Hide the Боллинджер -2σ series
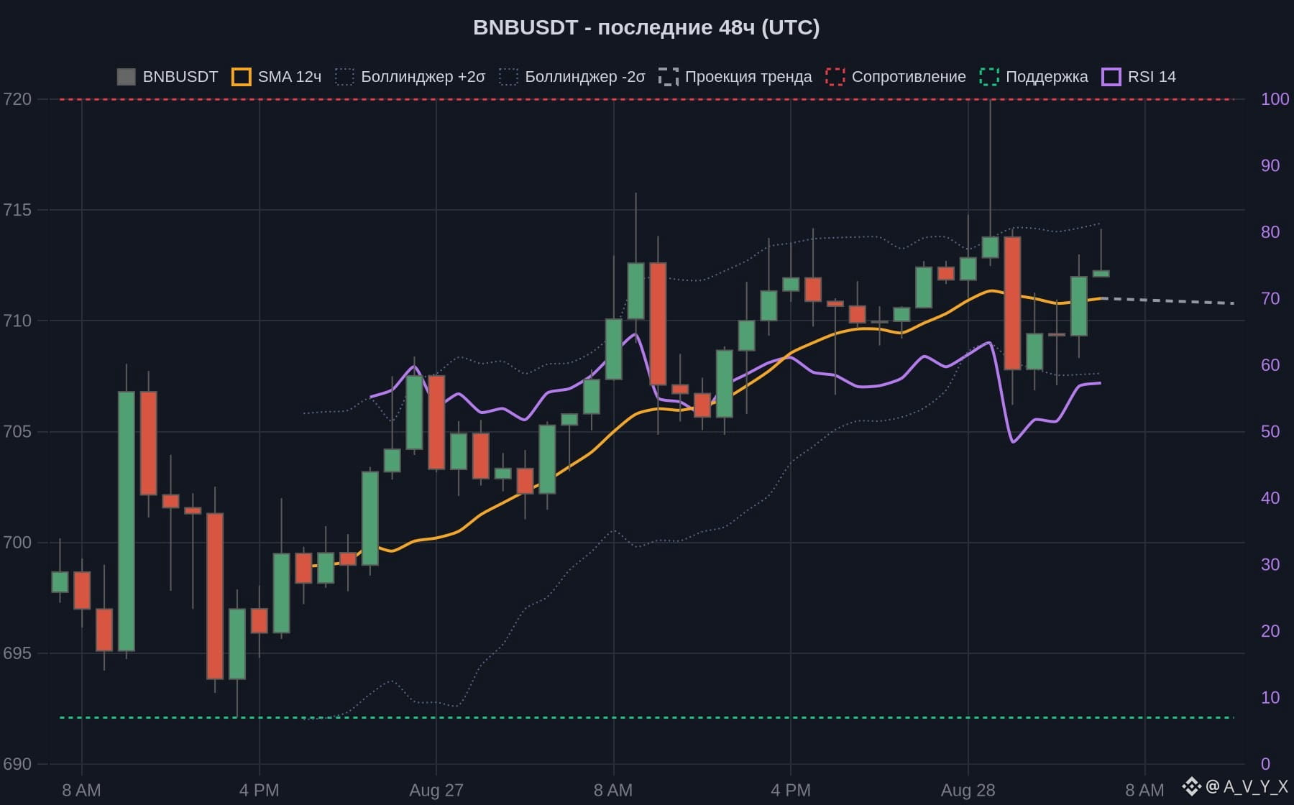Screen dimensions: 1294x805 coord(572,77)
